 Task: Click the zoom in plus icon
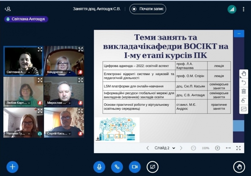[x=217, y=148]
